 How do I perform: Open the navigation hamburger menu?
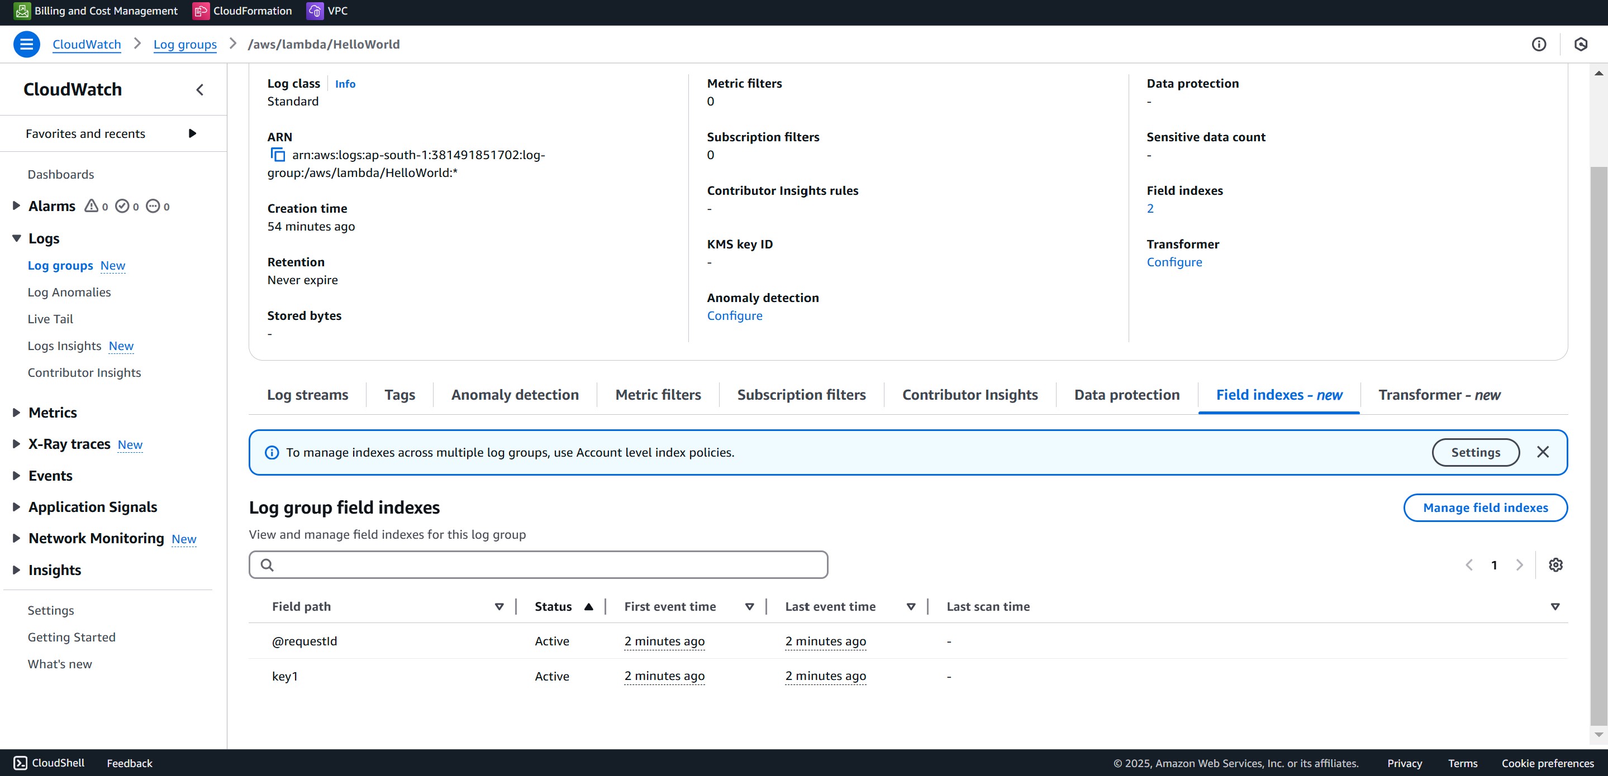point(26,44)
